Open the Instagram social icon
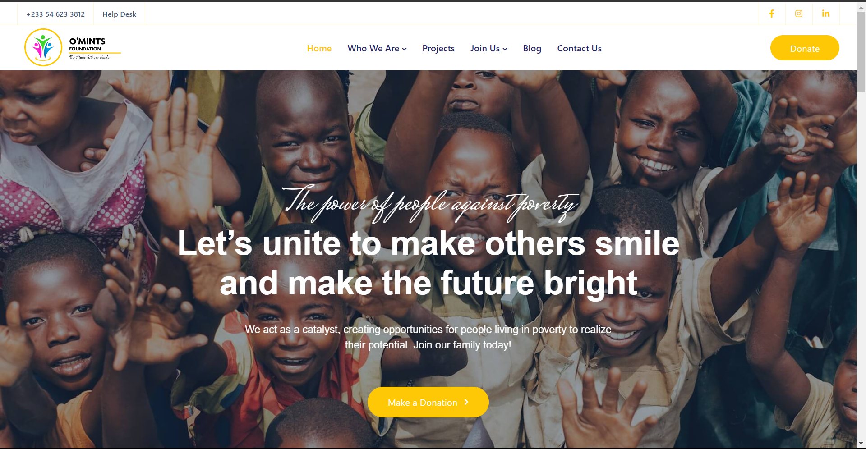This screenshot has height=449, width=866. coord(799,14)
